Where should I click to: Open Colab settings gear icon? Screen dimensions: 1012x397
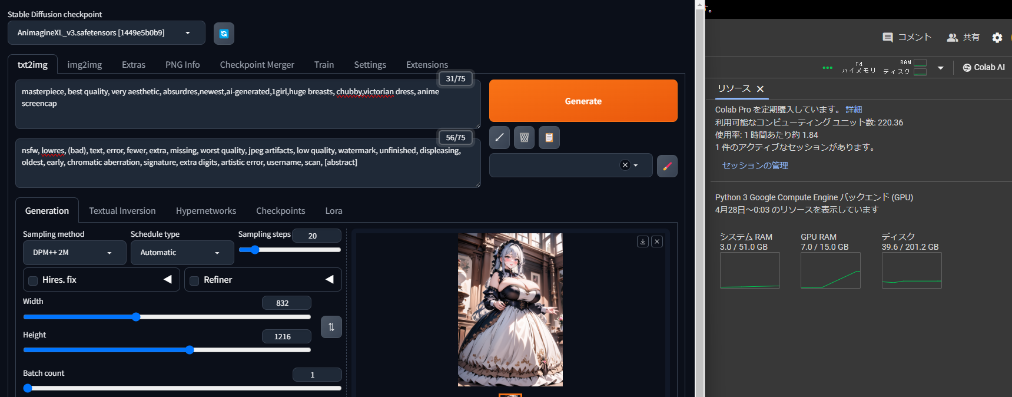pos(997,38)
